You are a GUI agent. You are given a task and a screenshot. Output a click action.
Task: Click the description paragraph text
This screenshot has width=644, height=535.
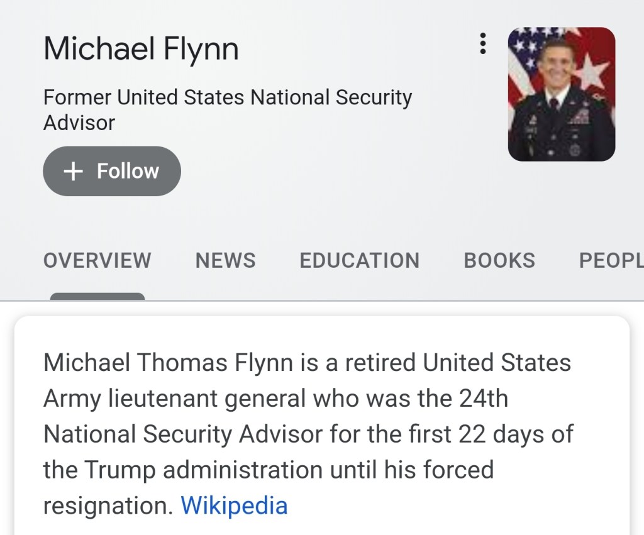point(308,434)
